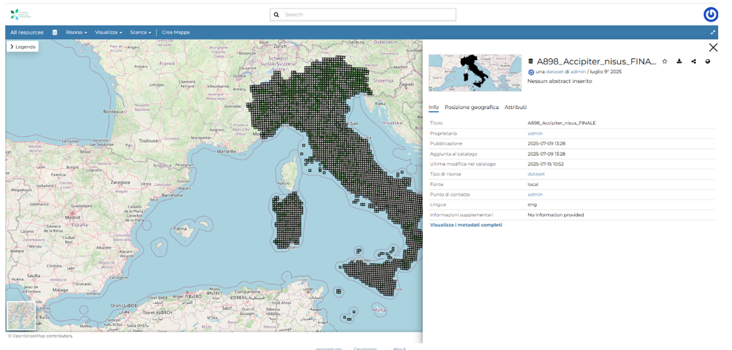Image resolution: width=732 pixels, height=350 pixels.
Task: Open the Scarica dropdown menu
Action: coord(140,32)
